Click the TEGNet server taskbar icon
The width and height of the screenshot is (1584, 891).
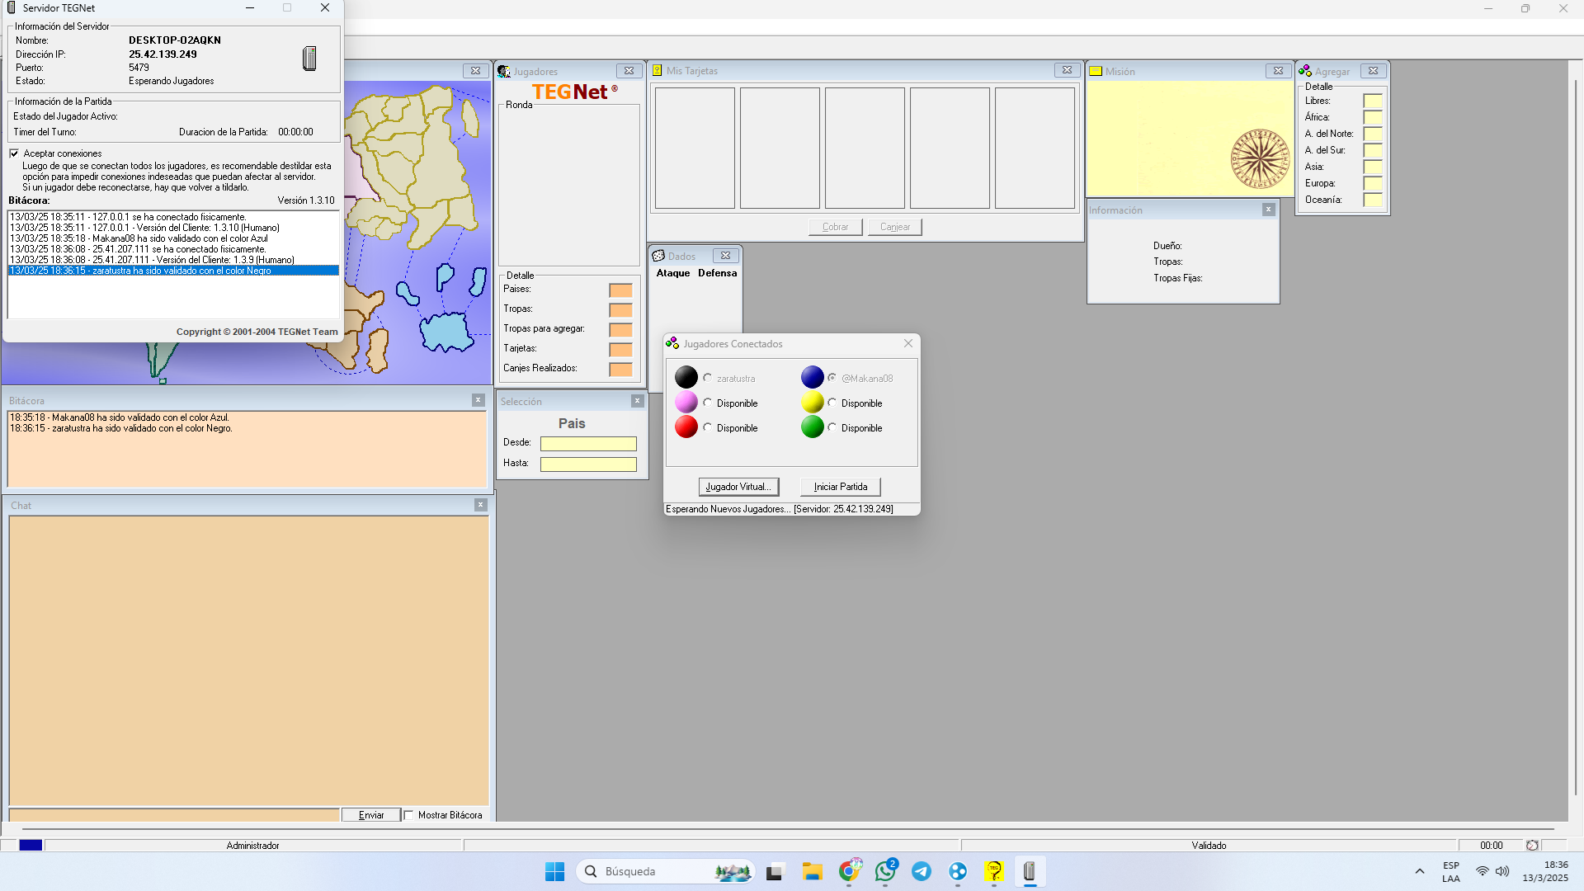[1030, 872]
